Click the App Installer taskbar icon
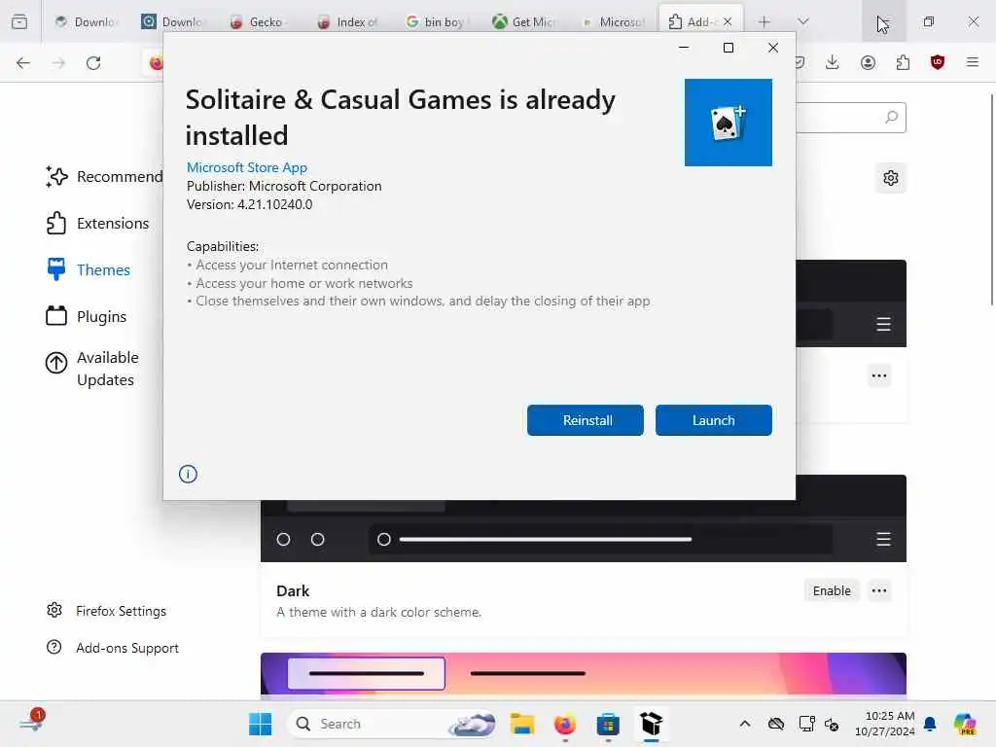This screenshot has width=996, height=747. [x=651, y=724]
